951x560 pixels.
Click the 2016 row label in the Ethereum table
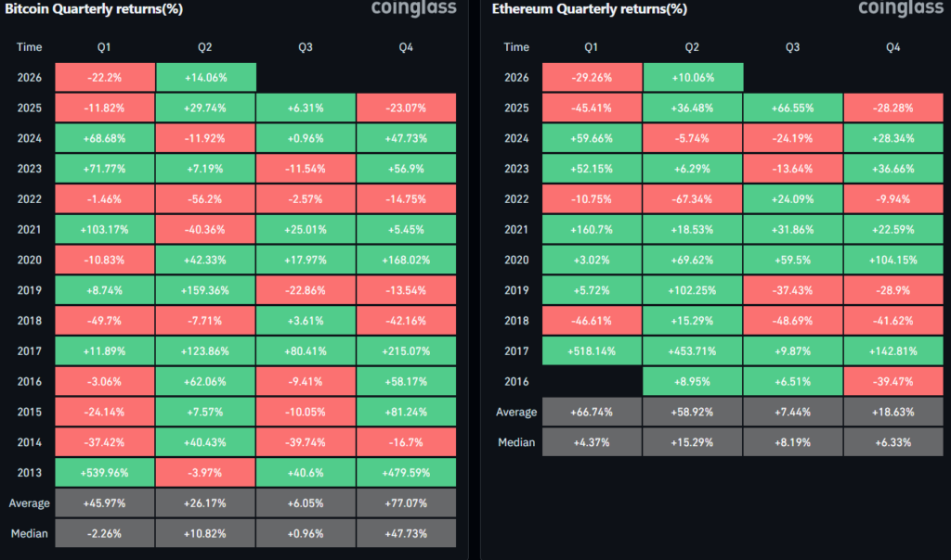[515, 381]
